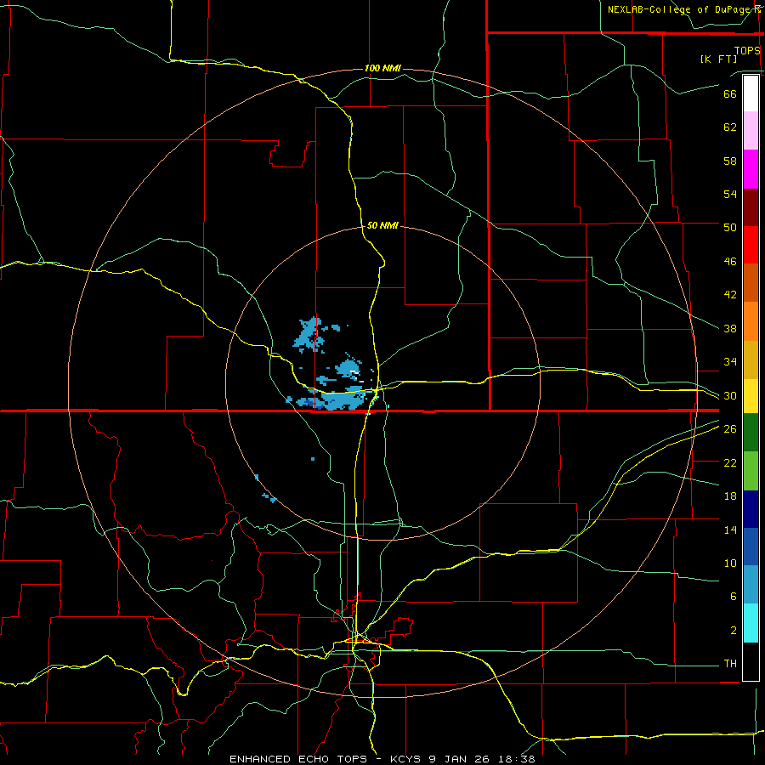Click the white swatch in the tops legend
765x765 pixels.
pyautogui.click(x=751, y=93)
